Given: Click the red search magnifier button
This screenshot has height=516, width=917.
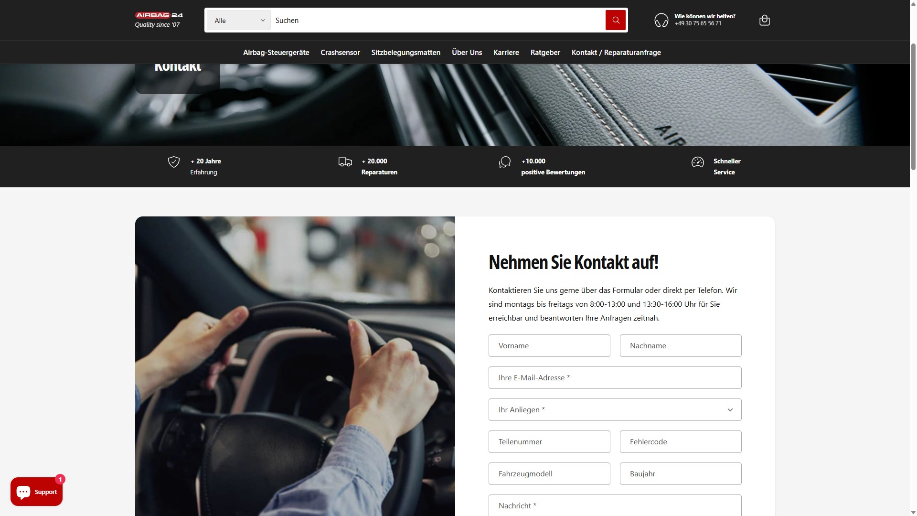Looking at the screenshot, I should pyautogui.click(x=615, y=20).
